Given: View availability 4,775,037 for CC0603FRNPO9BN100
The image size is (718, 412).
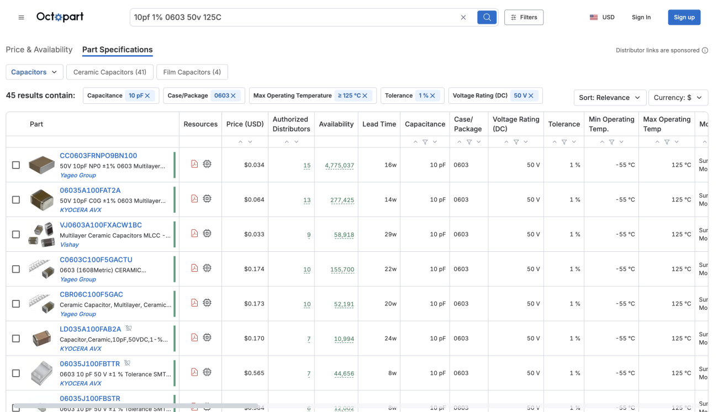Looking at the screenshot, I should pyautogui.click(x=340, y=165).
